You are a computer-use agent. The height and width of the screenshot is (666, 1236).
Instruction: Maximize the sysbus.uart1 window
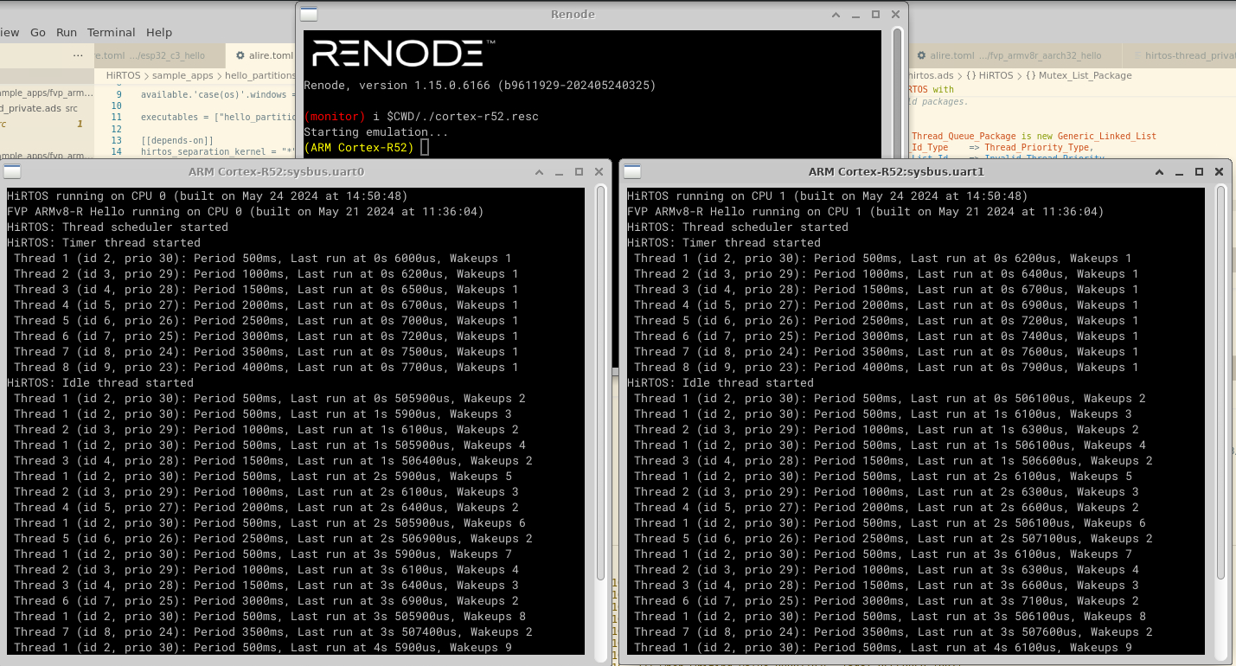1199,172
